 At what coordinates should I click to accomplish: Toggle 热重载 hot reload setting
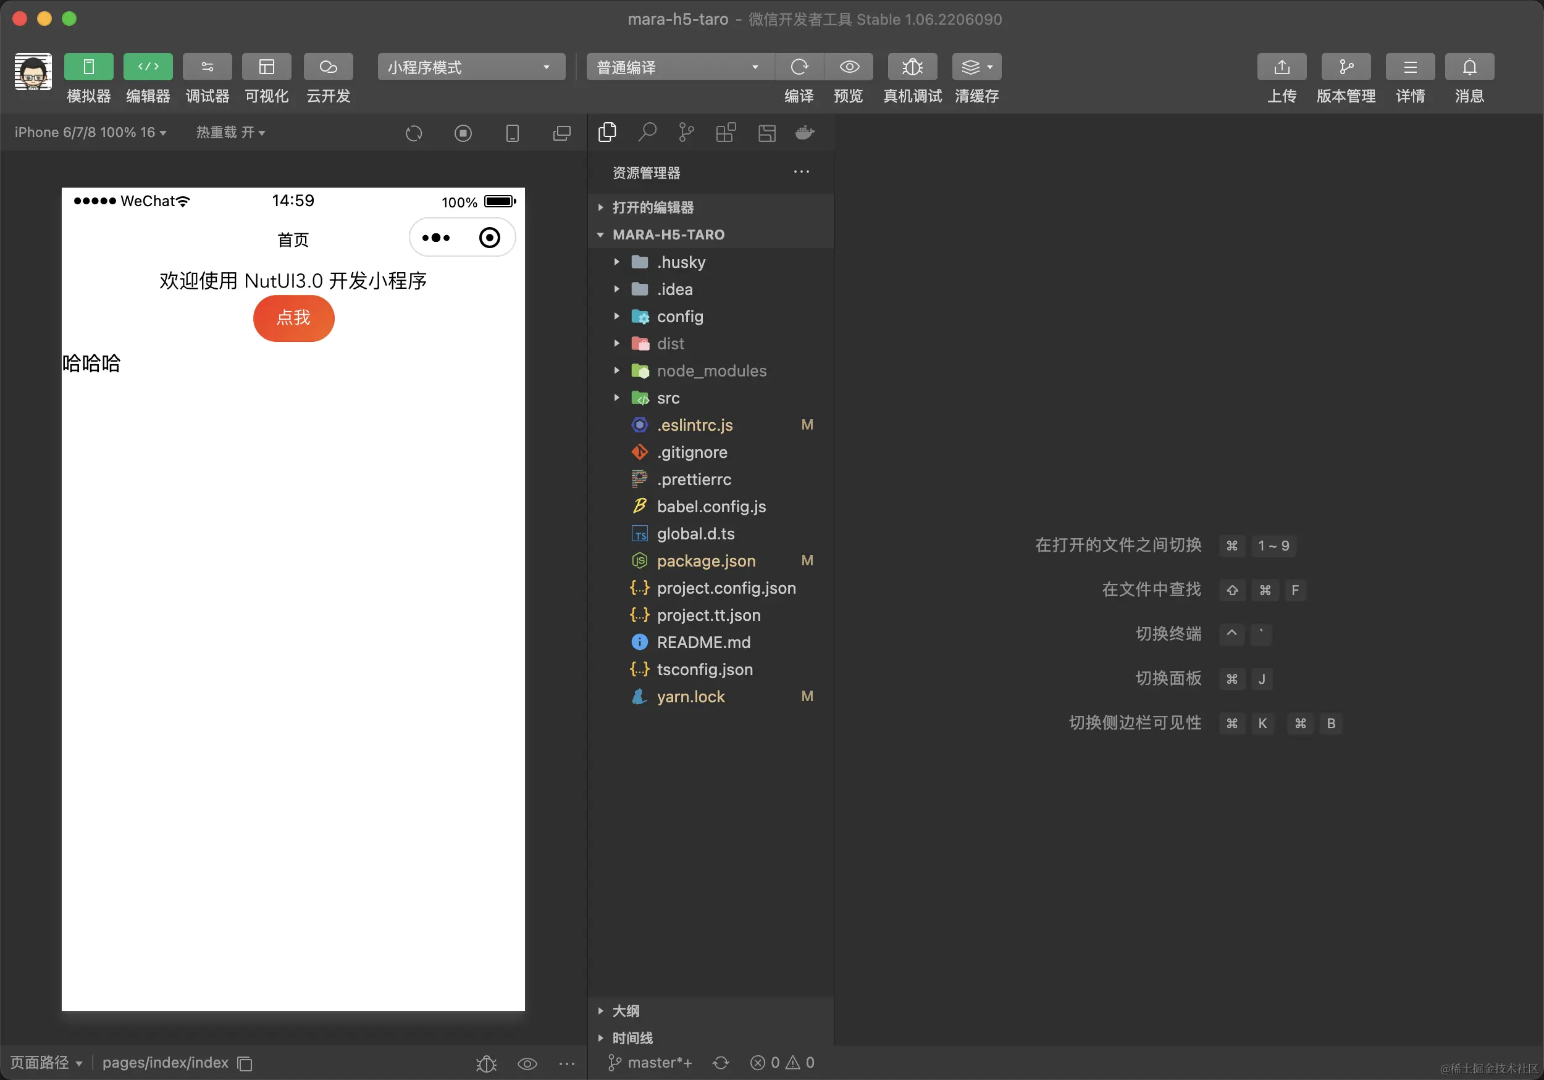(x=230, y=133)
